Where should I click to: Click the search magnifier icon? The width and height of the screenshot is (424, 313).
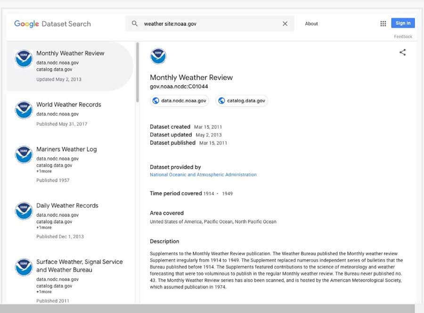coord(134,24)
